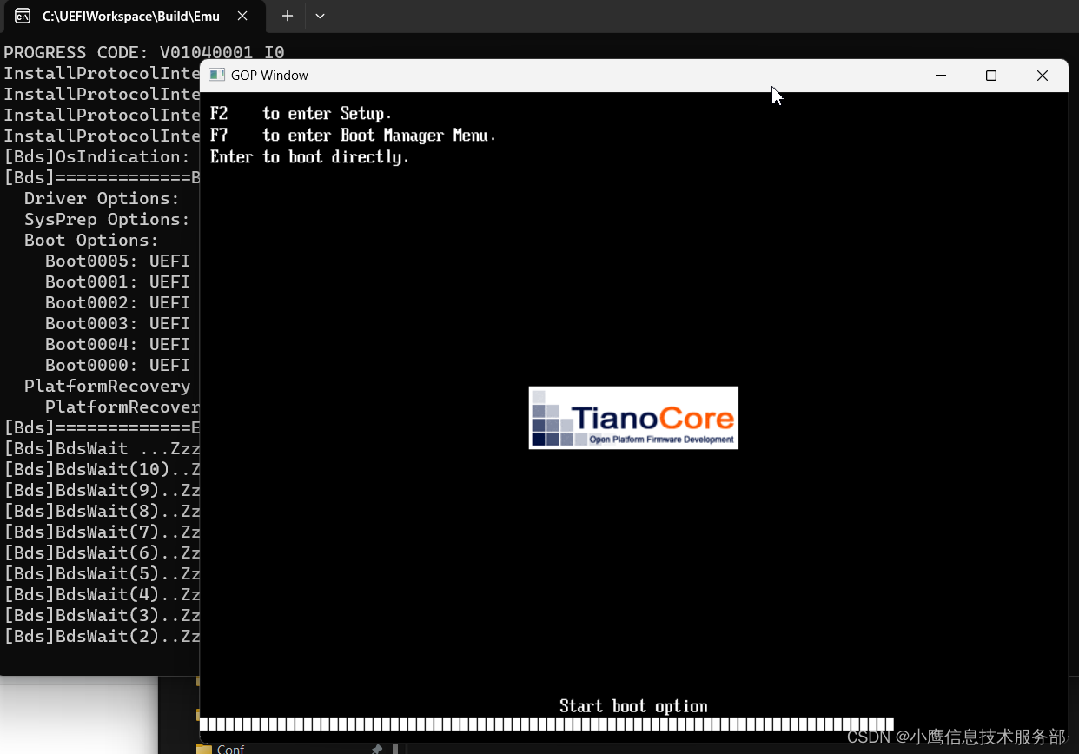Viewport: 1079px width, 754px height.
Task: Click the '[Bds]BdsWait ...Zzz' terminal line
Action: [102, 448]
